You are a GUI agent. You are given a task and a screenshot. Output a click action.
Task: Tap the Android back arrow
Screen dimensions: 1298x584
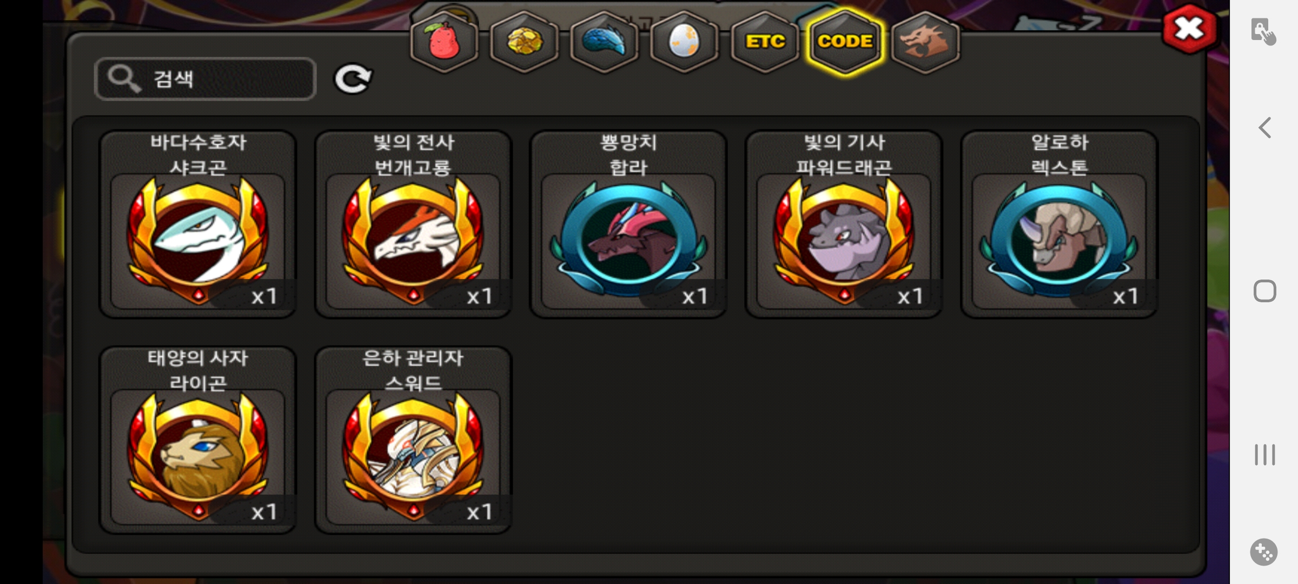coord(1264,128)
